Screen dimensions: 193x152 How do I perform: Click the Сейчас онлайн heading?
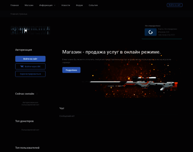coord(25,94)
